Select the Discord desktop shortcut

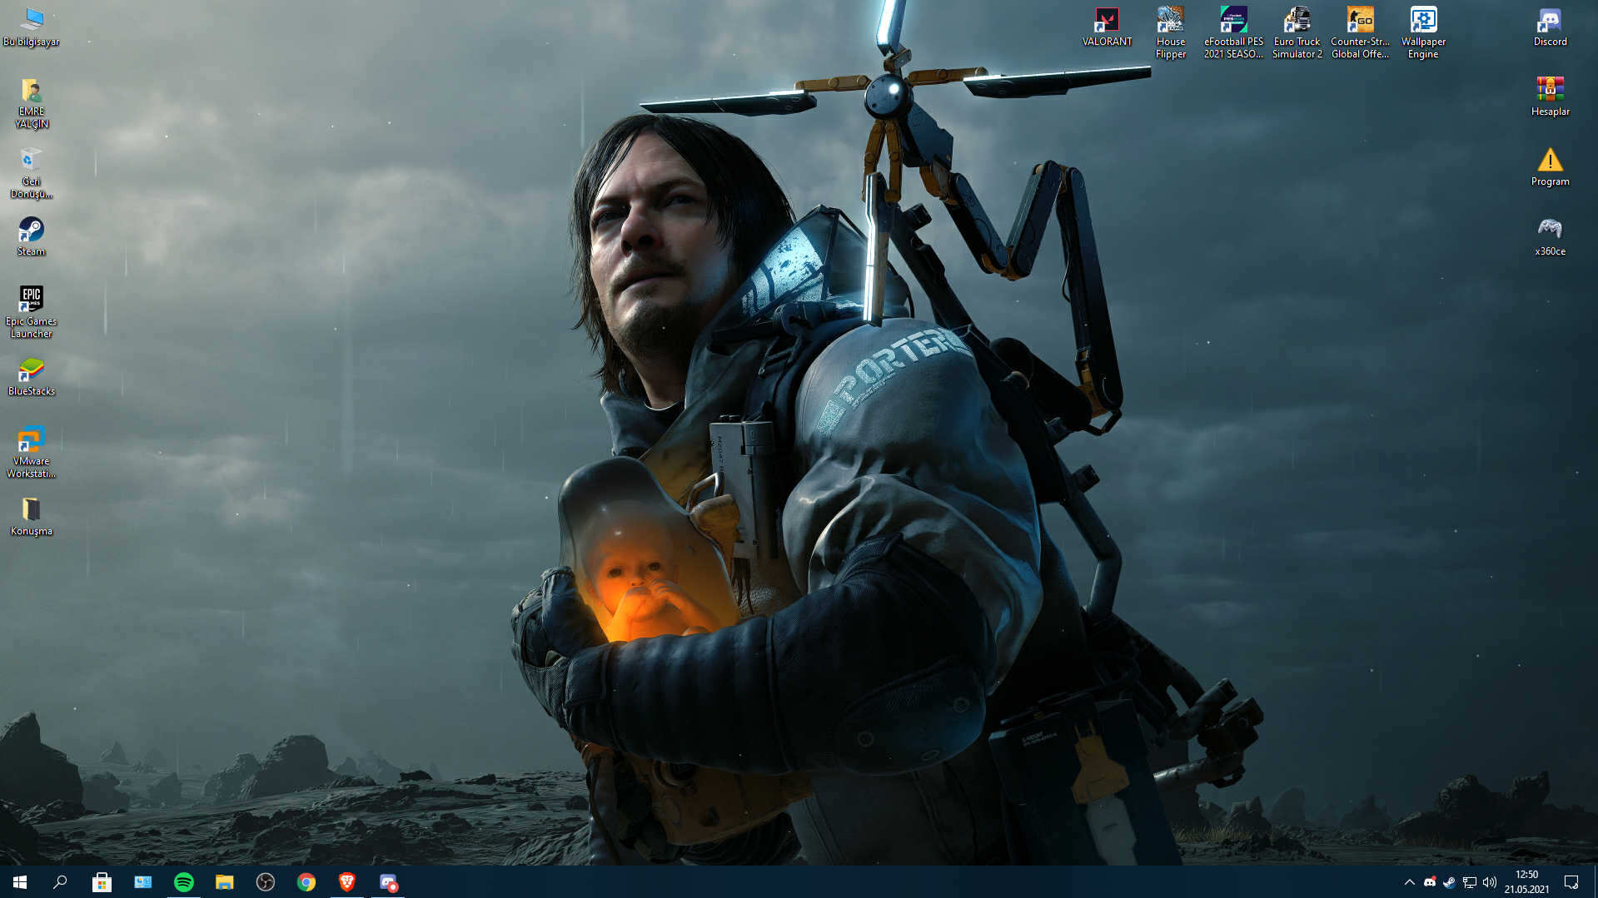1550,27
